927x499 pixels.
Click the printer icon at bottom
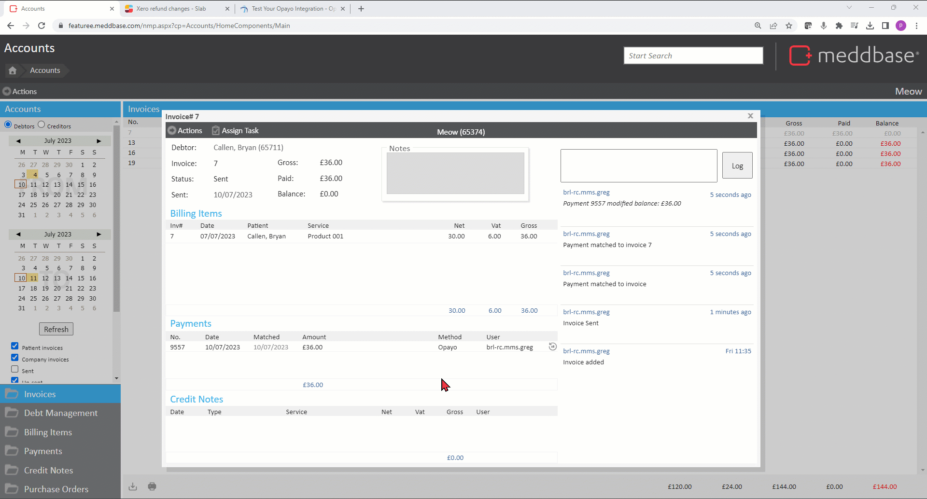(152, 486)
